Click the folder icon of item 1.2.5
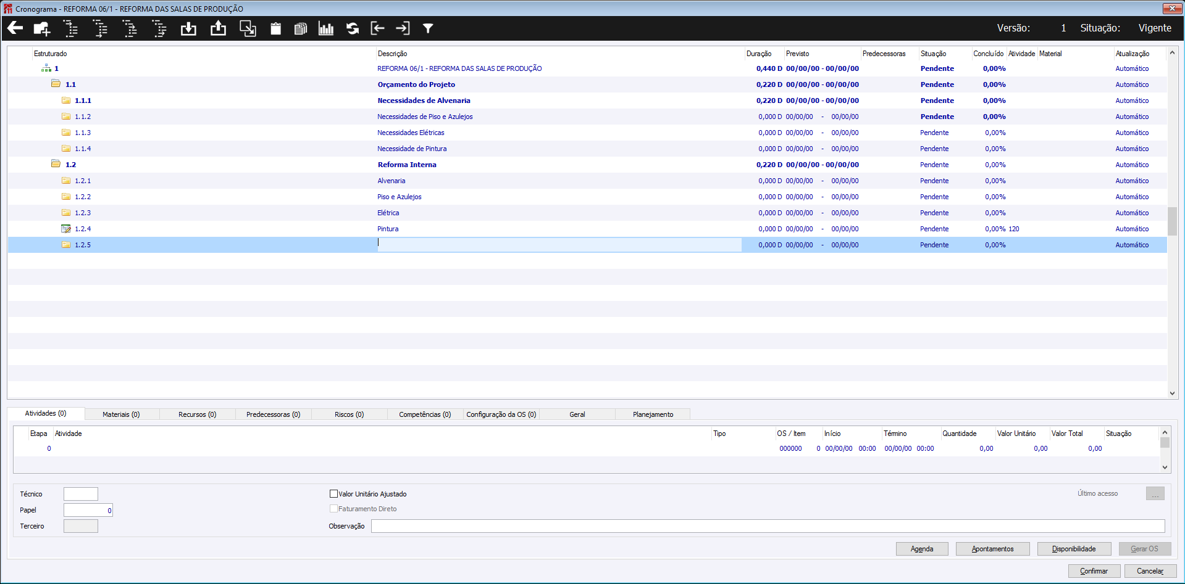Image resolution: width=1185 pixels, height=584 pixels. click(66, 244)
